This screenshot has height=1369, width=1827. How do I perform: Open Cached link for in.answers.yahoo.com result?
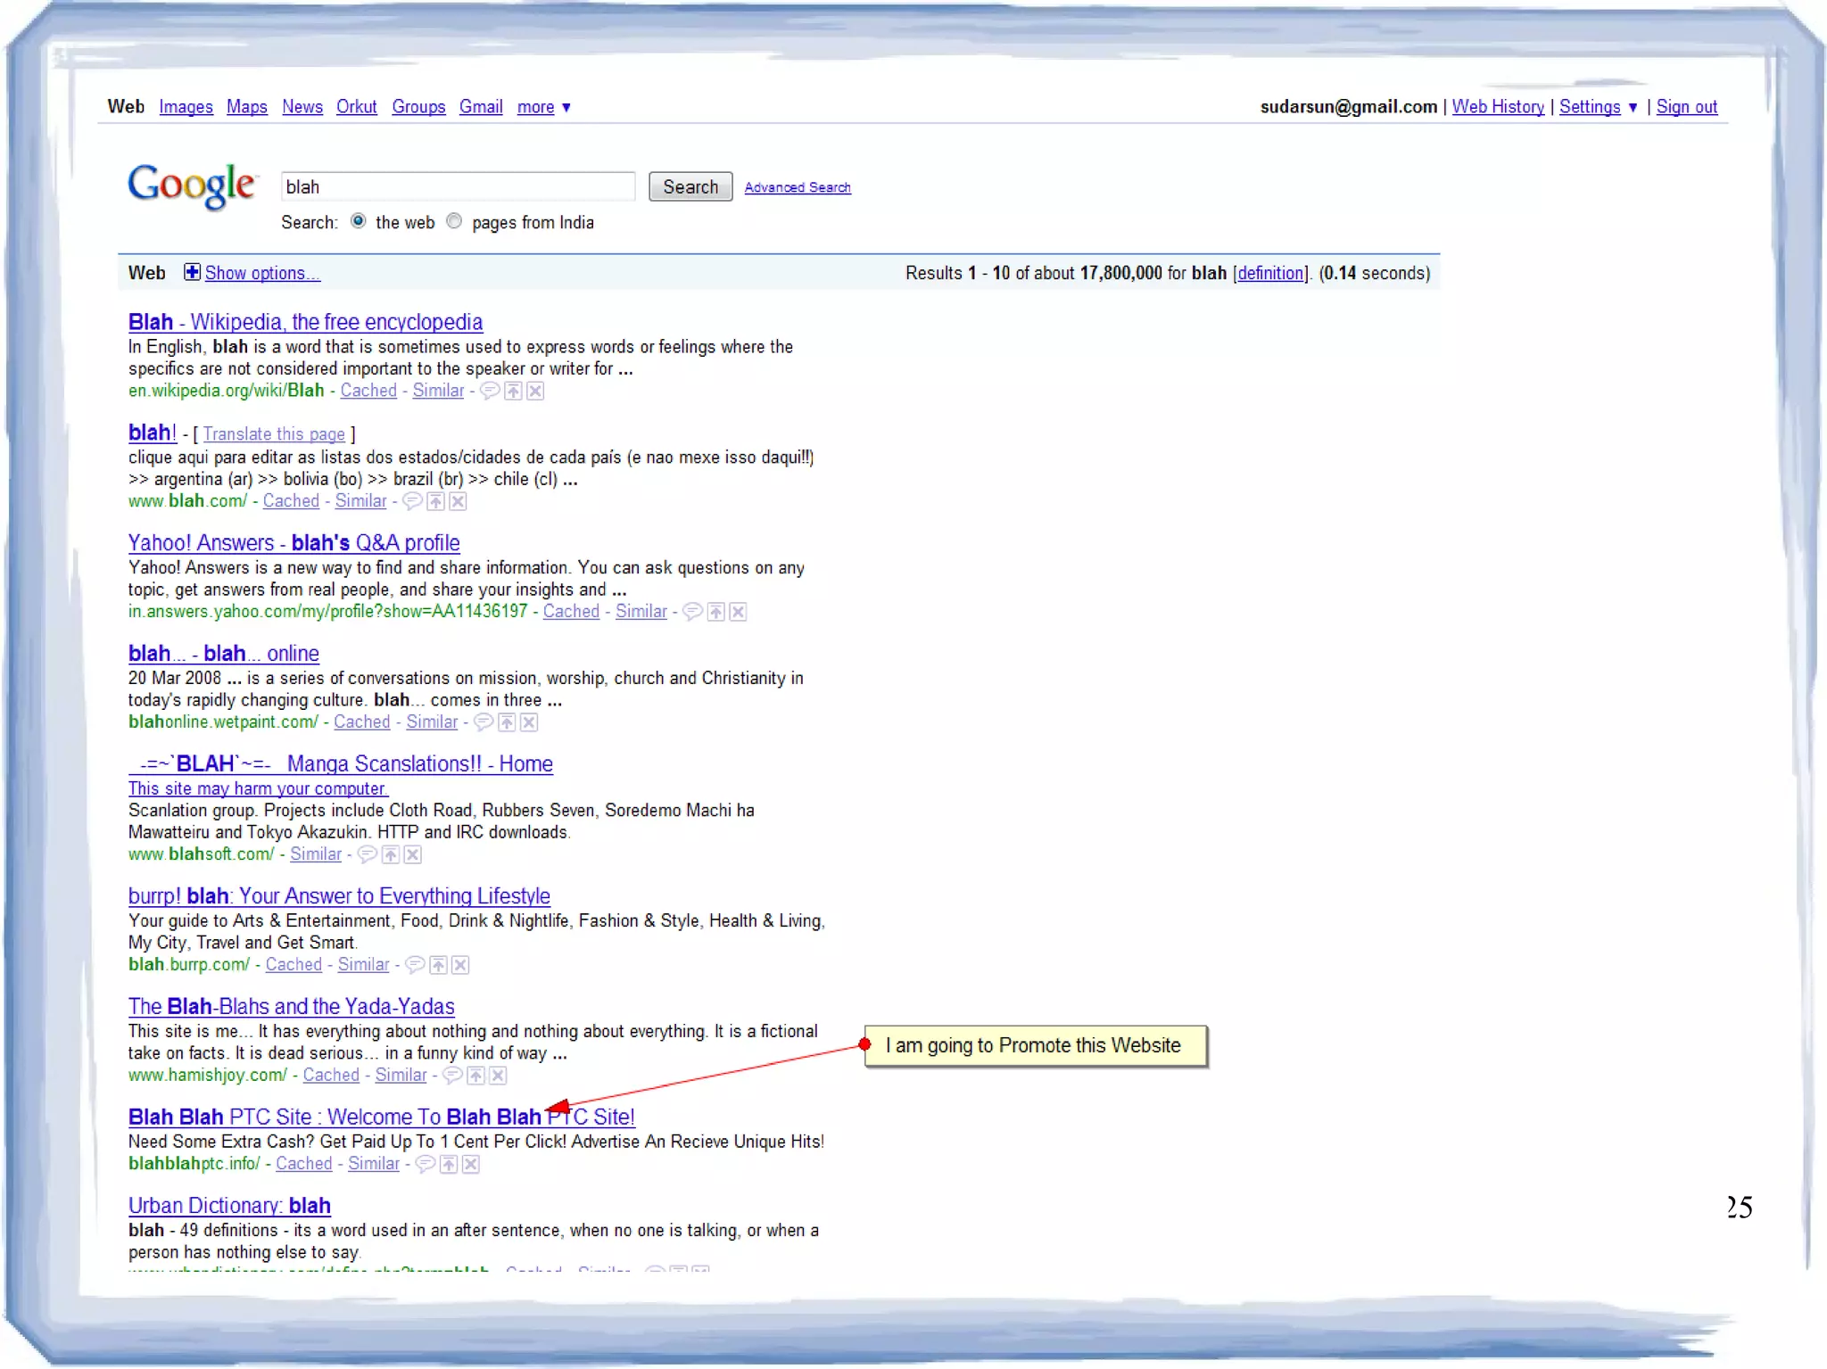coord(571,612)
